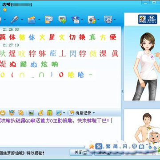Create a discussion group with green plus icon
This screenshot has height=160, width=160.
pyautogui.click(x=62, y=20)
